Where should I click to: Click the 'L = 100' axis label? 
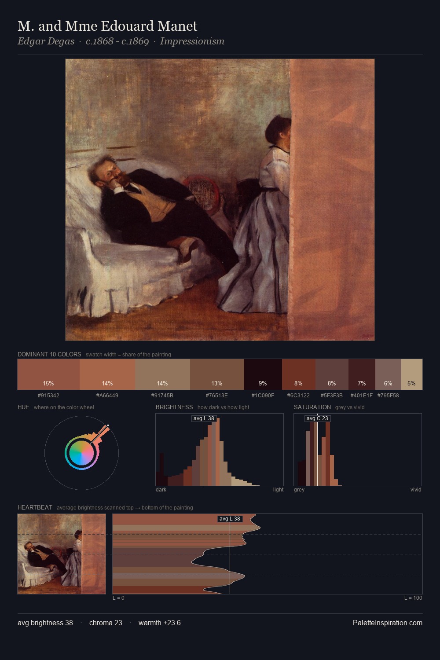(x=413, y=598)
